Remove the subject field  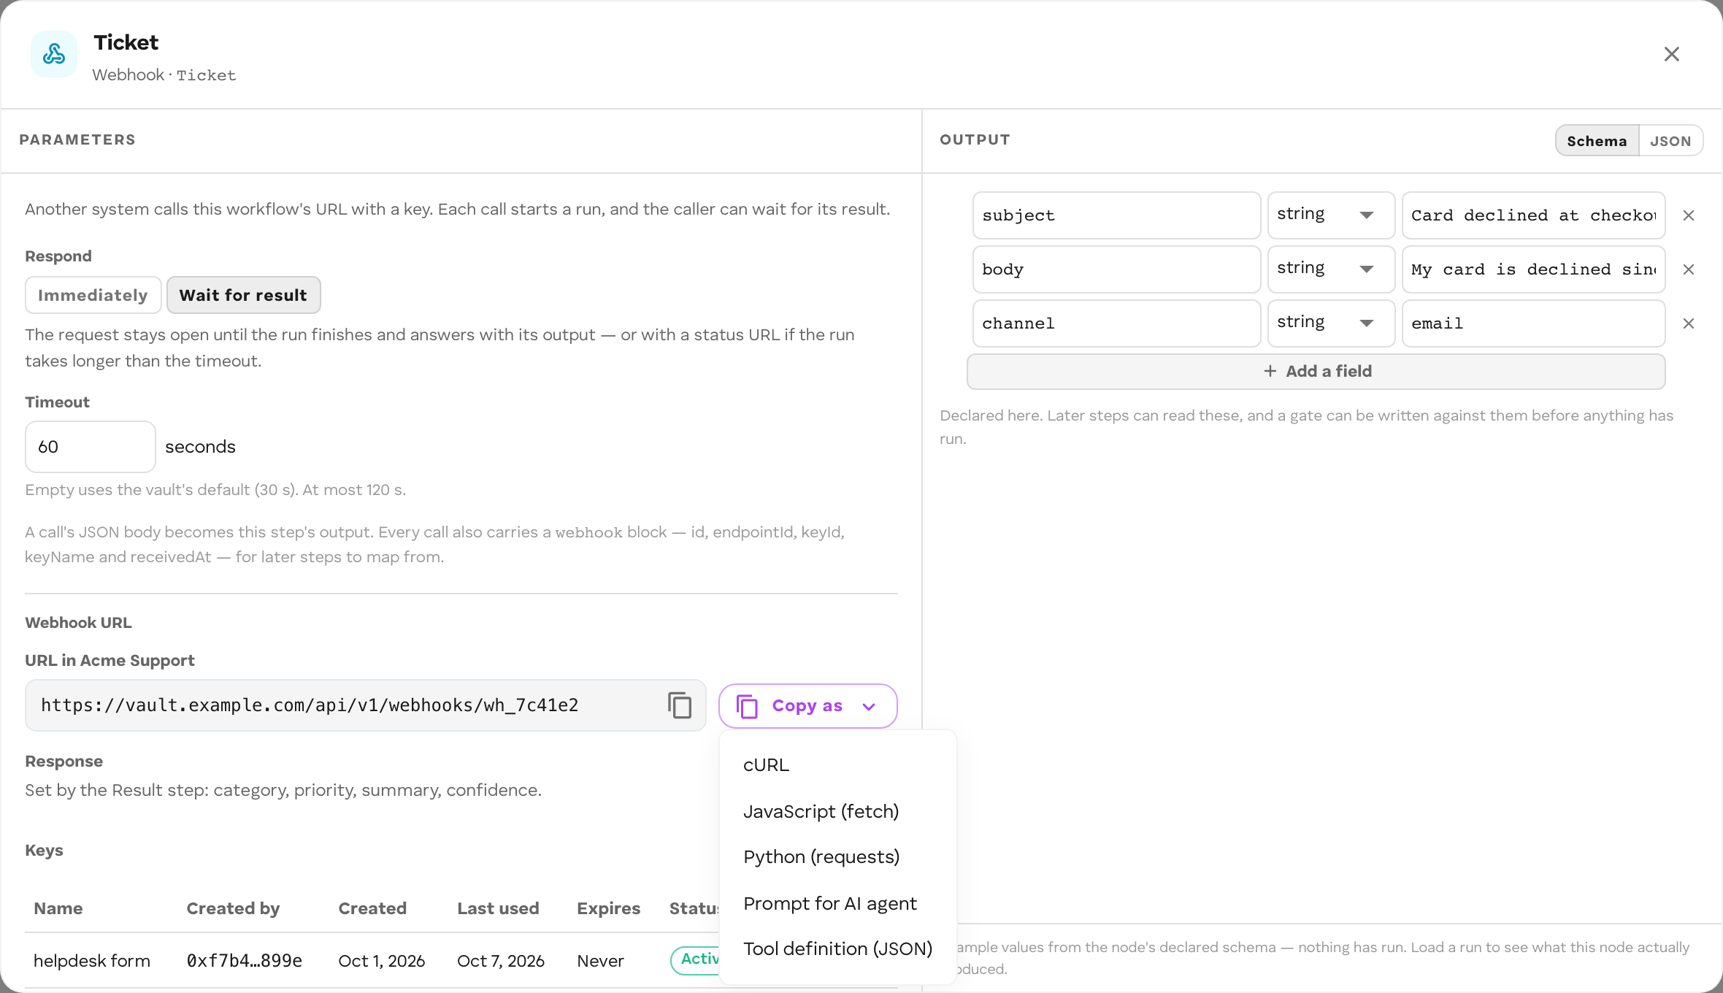[x=1689, y=215]
